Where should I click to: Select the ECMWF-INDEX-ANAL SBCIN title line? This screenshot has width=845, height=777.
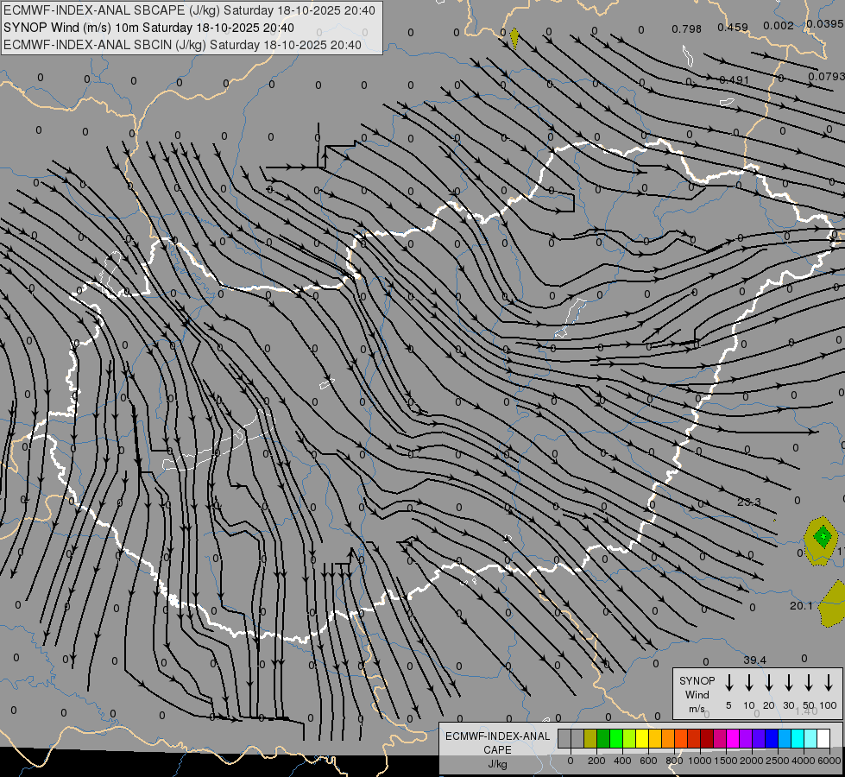(182, 45)
